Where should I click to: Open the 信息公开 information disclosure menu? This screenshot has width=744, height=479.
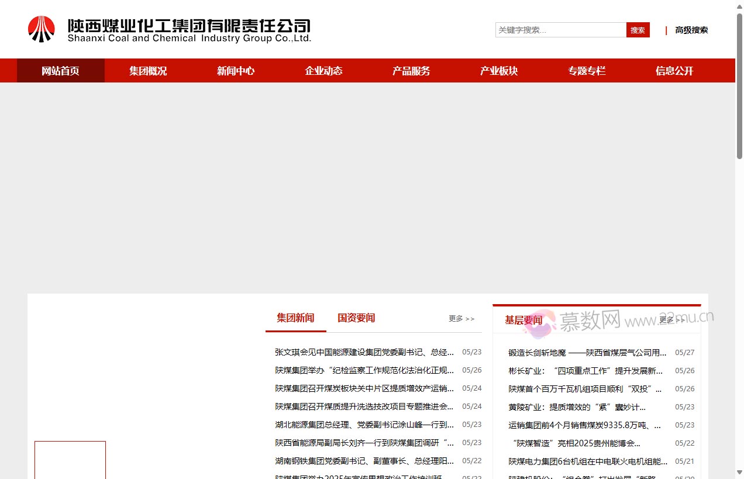click(x=674, y=70)
